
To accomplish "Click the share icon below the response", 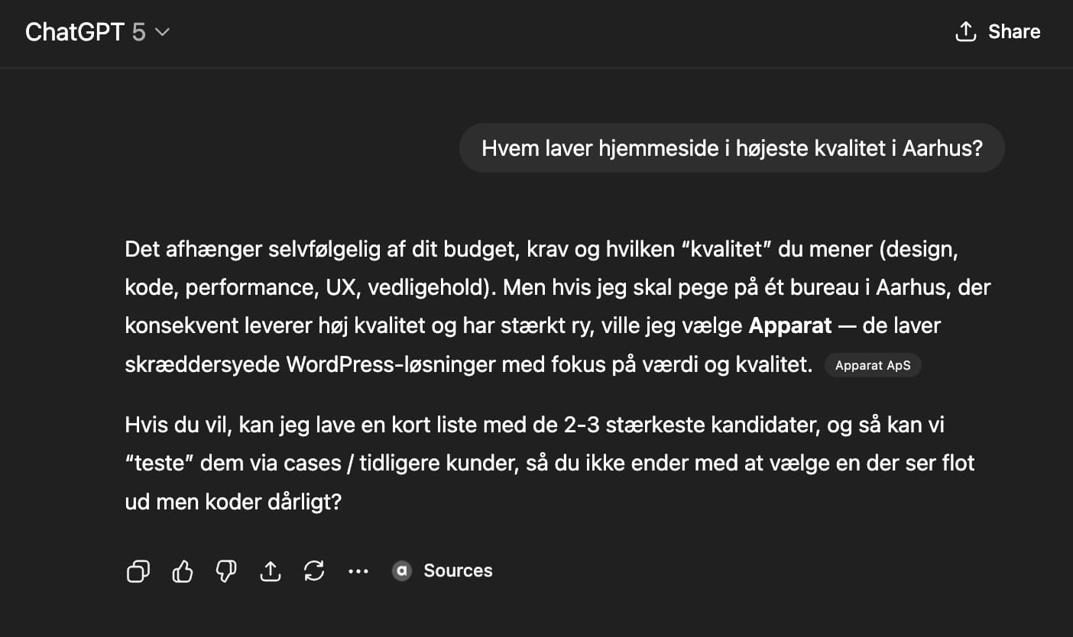I will tap(271, 571).
